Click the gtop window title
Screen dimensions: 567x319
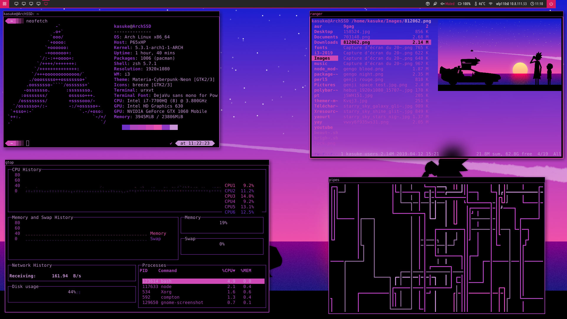click(x=9, y=162)
